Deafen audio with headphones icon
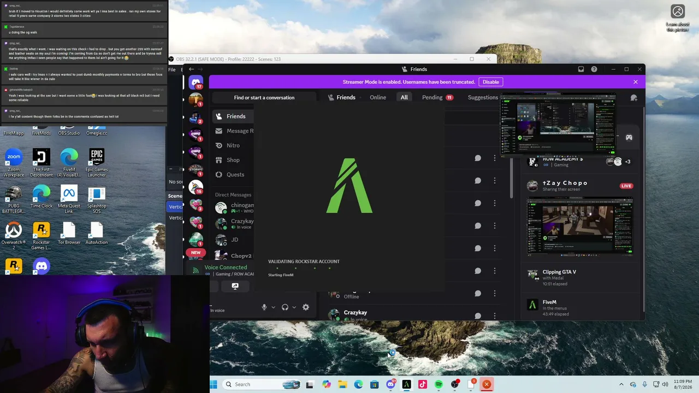699x393 pixels. point(285,307)
